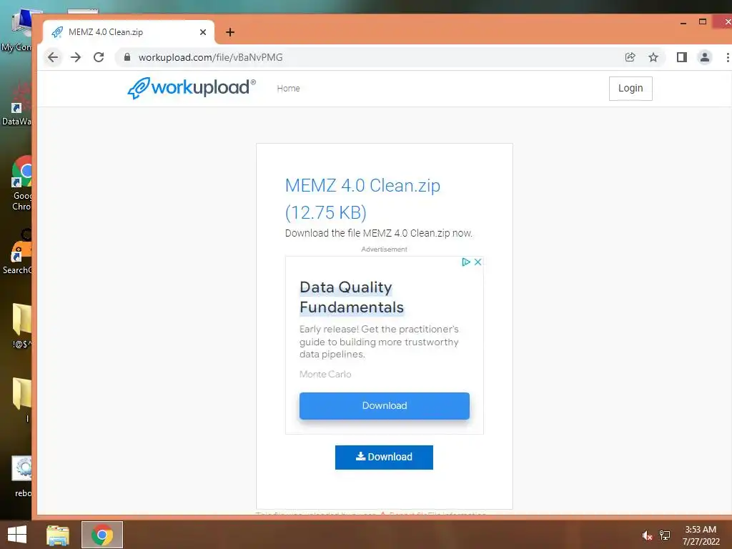Select the DataWa desktop shortcut
Screen dimensions: 732x549
point(17,104)
